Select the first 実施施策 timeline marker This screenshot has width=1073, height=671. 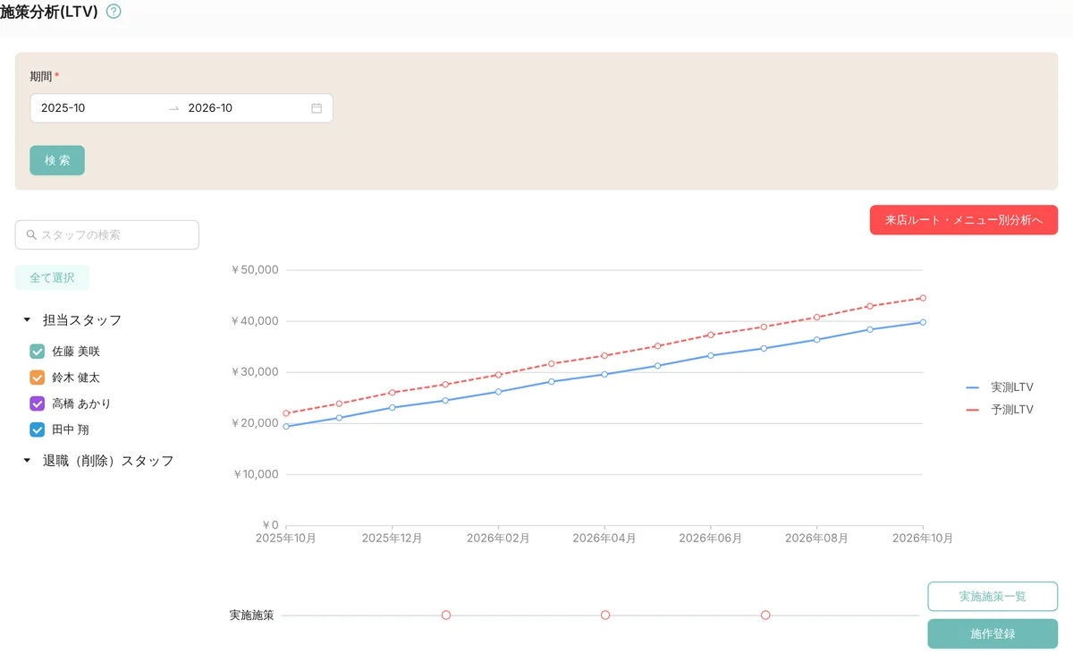pyautogui.click(x=446, y=616)
